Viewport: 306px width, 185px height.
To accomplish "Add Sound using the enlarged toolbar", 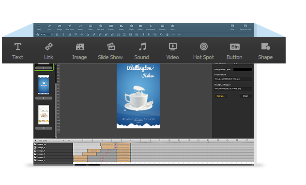I will point(142,51).
